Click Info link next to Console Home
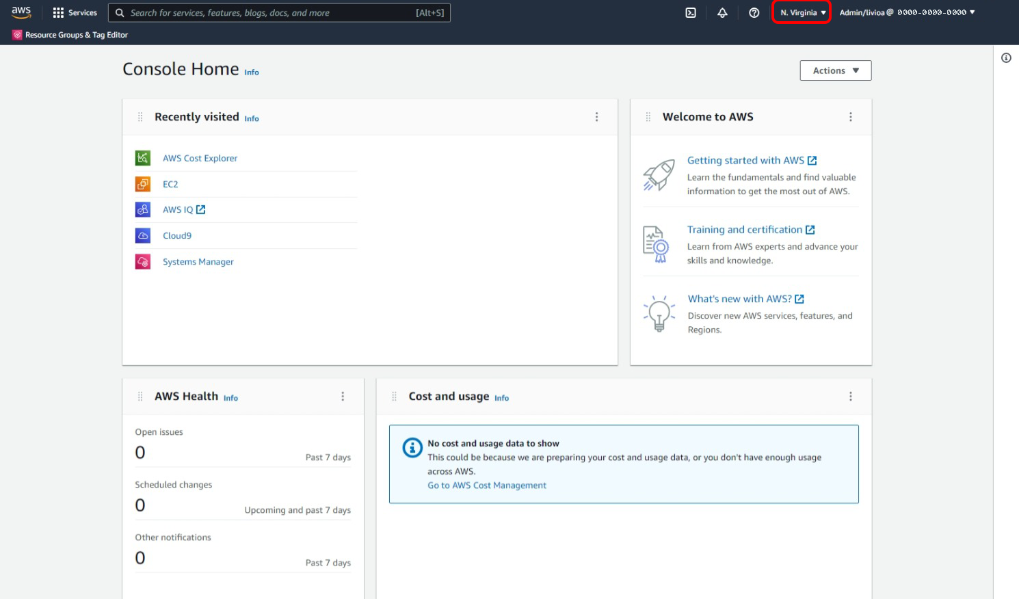 252,72
